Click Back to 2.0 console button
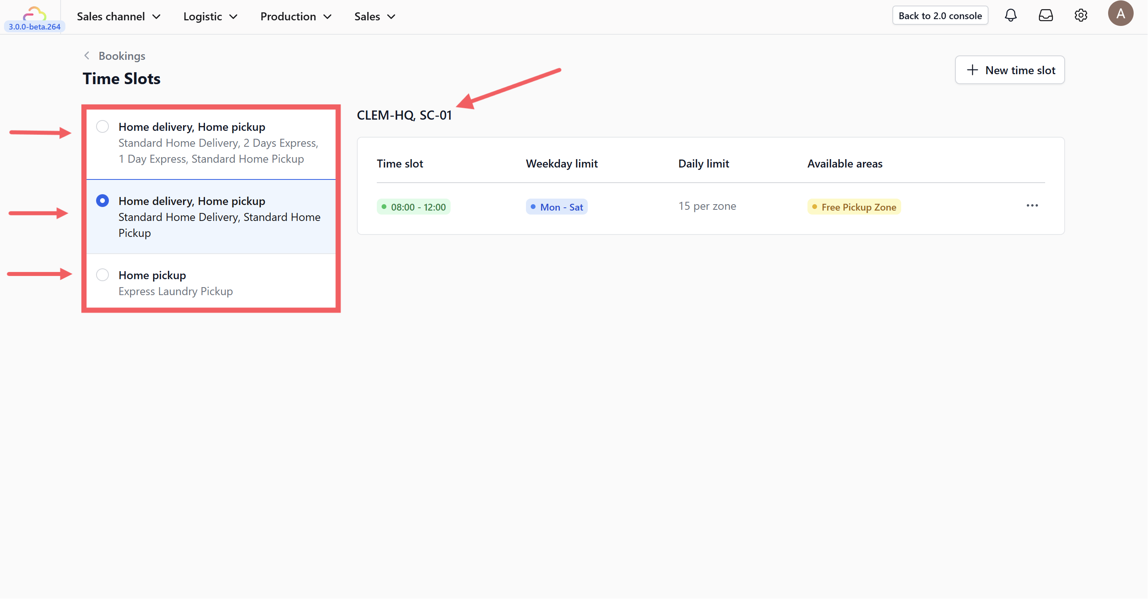The image size is (1148, 599). (x=940, y=16)
